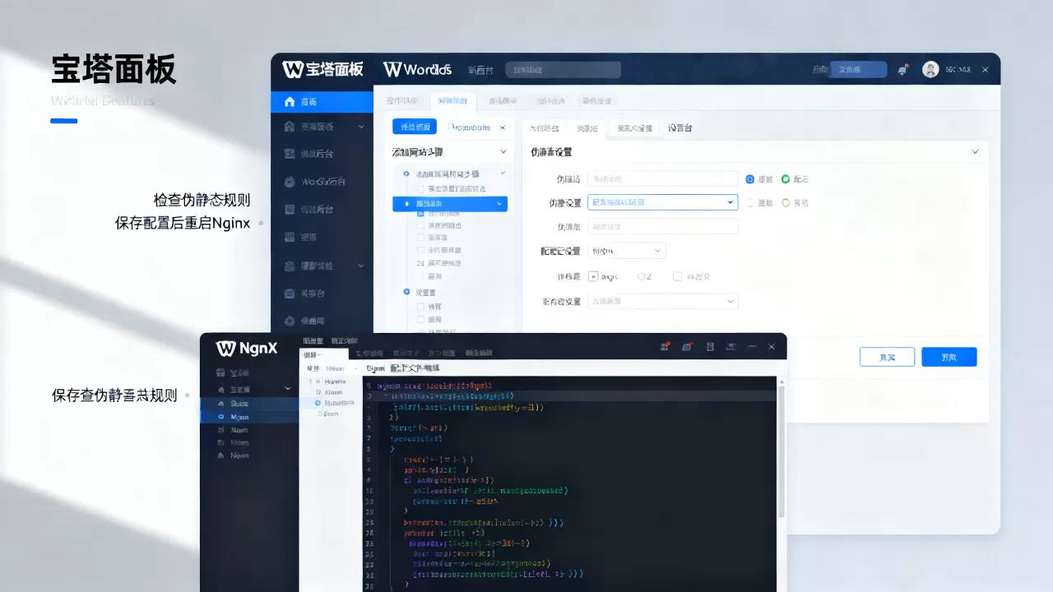This screenshot has width=1053, height=592.
Task: Tick the checkbox to the right of option 2
Action: point(677,276)
